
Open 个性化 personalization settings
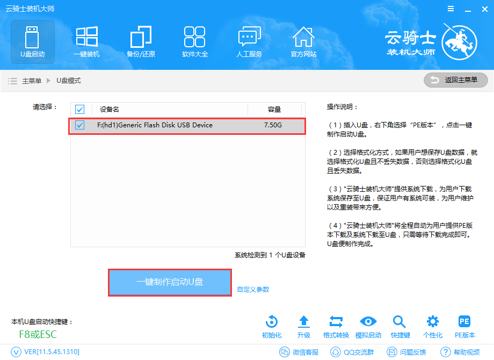432,326
